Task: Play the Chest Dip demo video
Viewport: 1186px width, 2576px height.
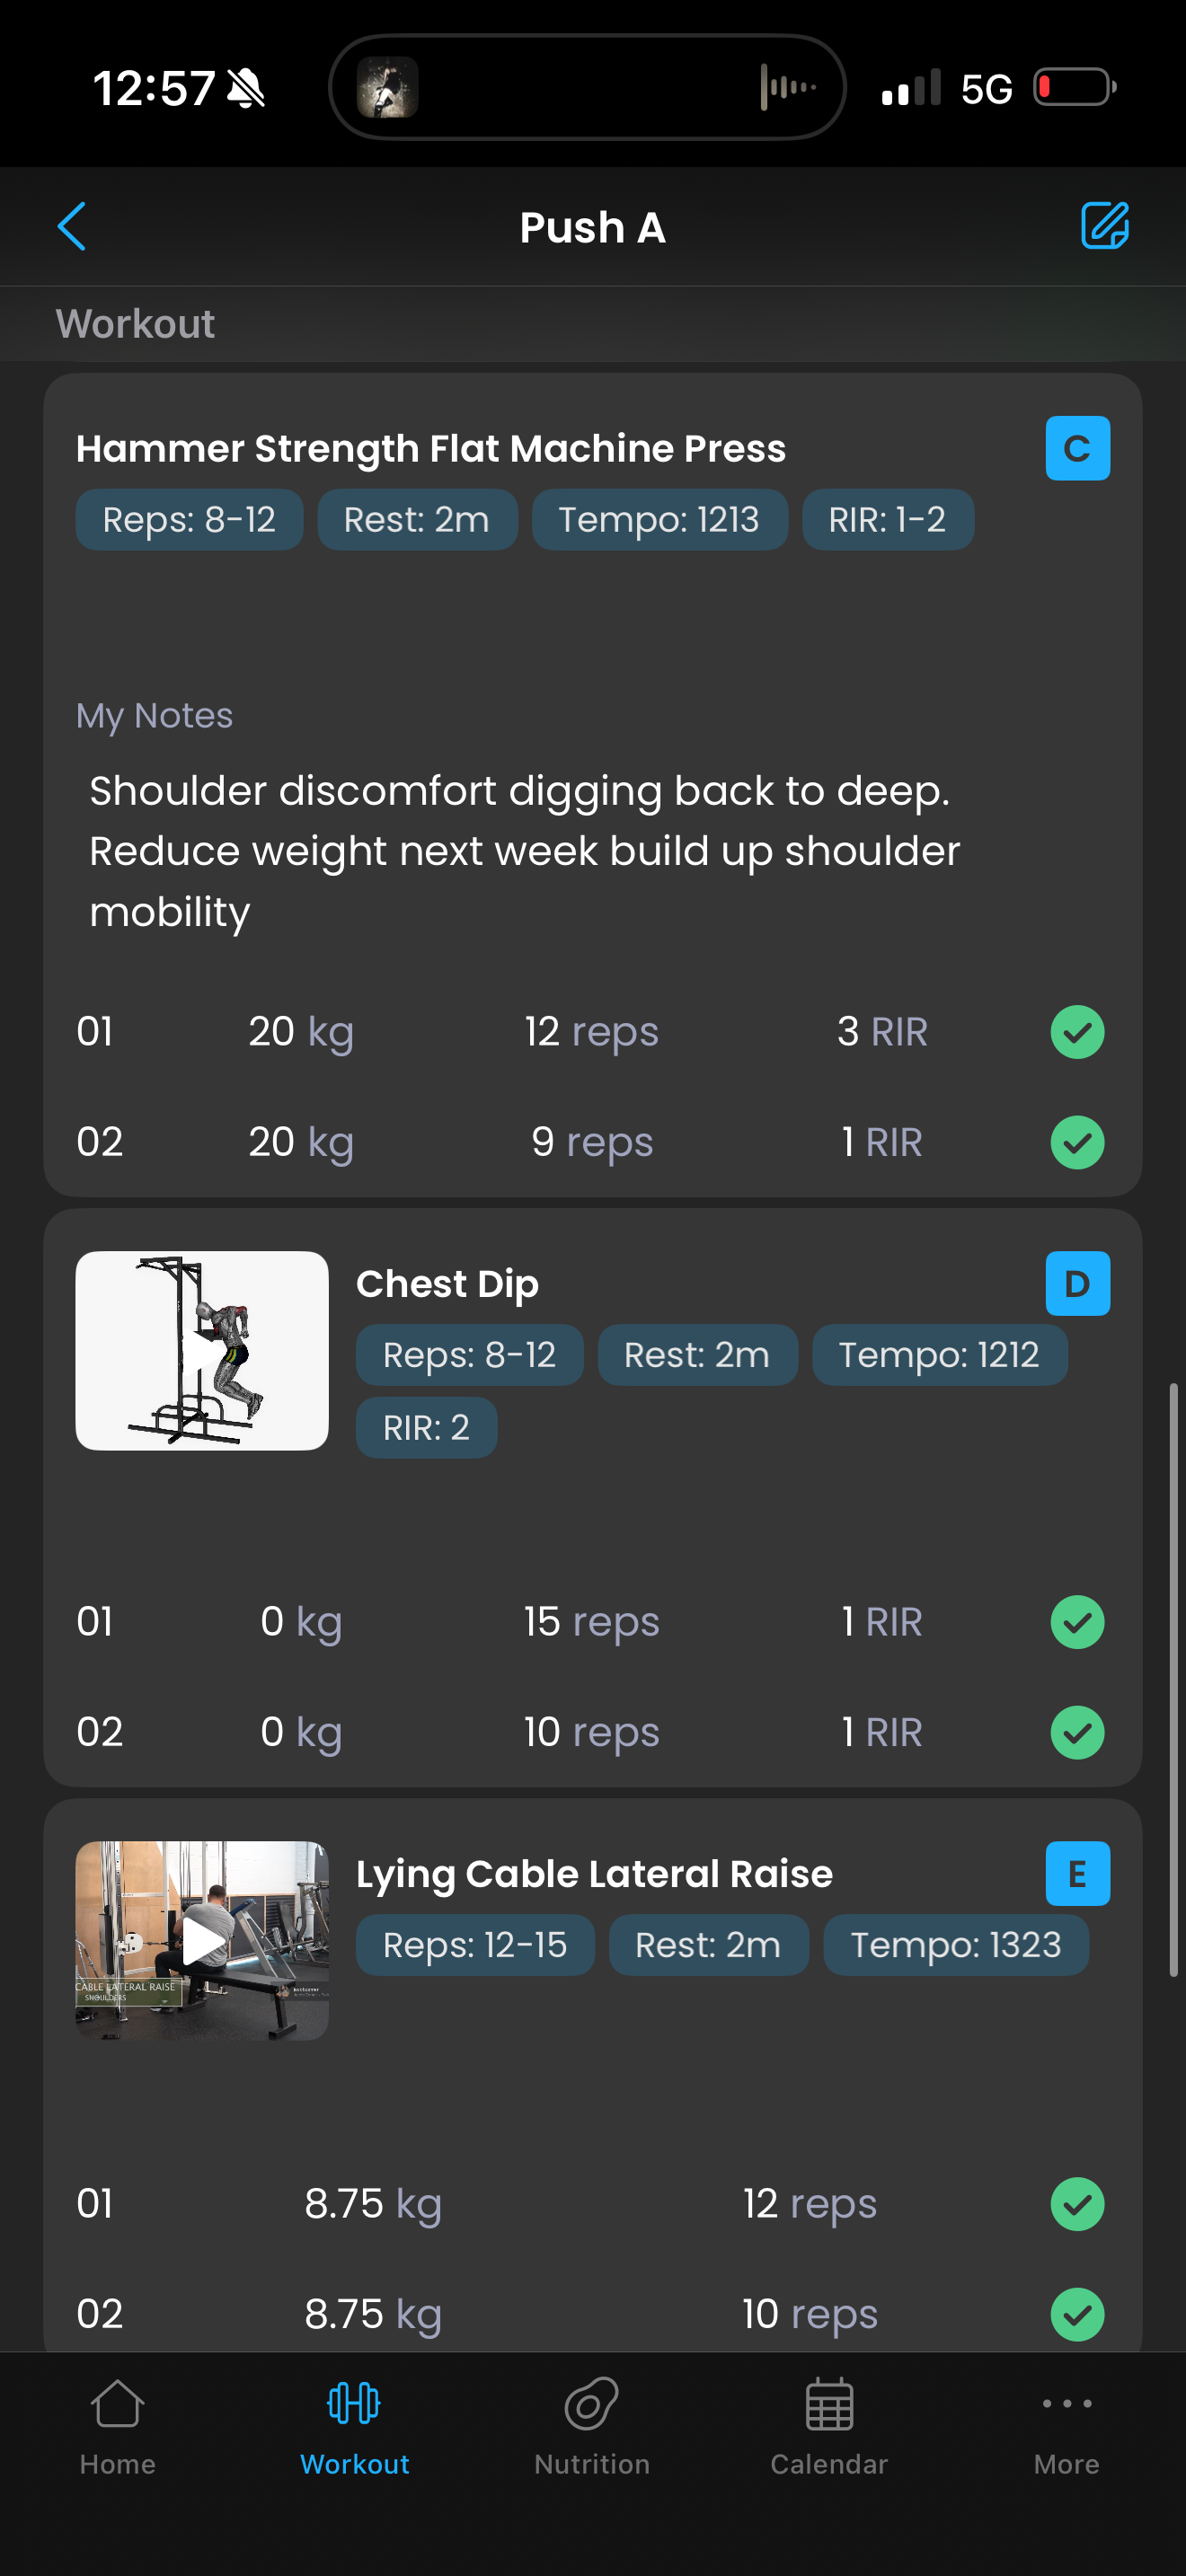Action: tap(202, 1351)
